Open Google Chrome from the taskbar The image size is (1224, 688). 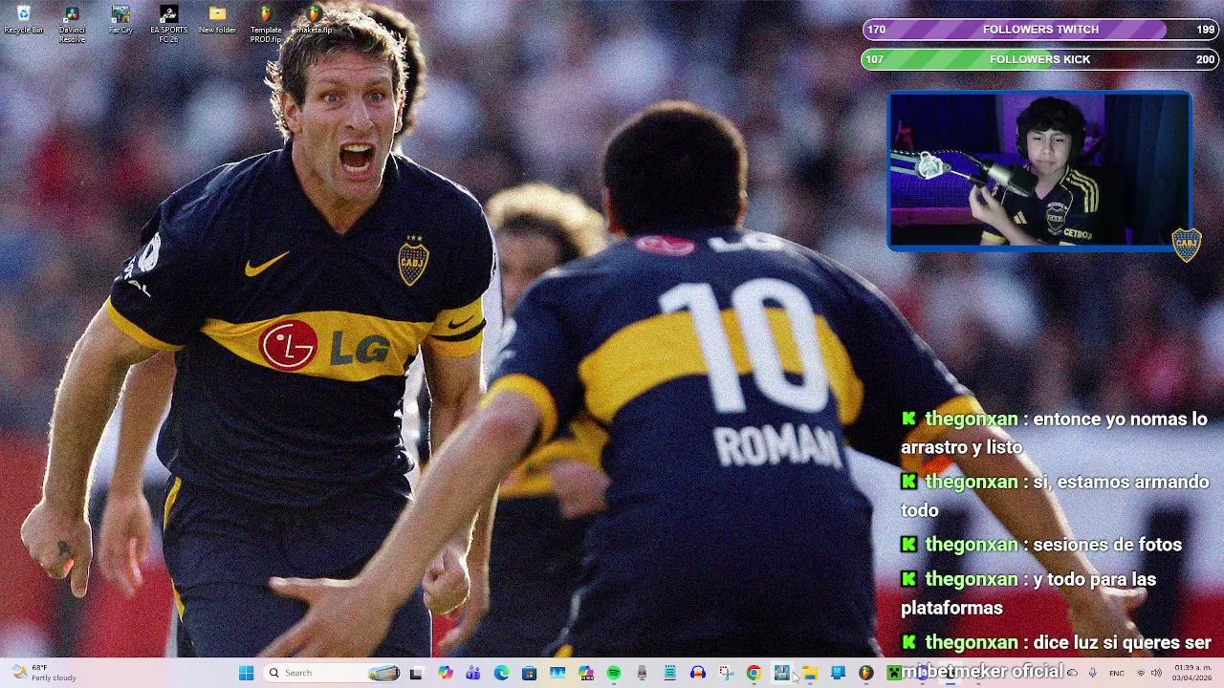[754, 673]
